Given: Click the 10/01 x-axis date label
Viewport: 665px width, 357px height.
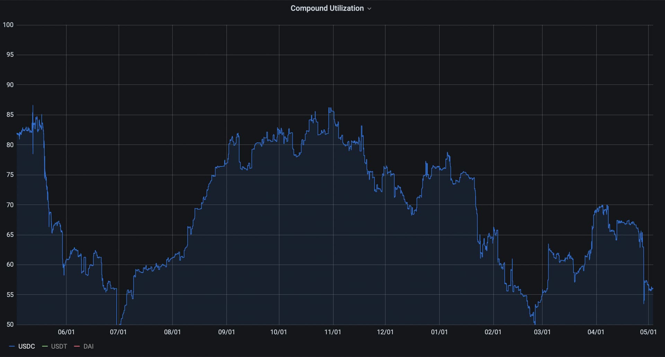Looking at the screenshot, I should pos(278,332).
